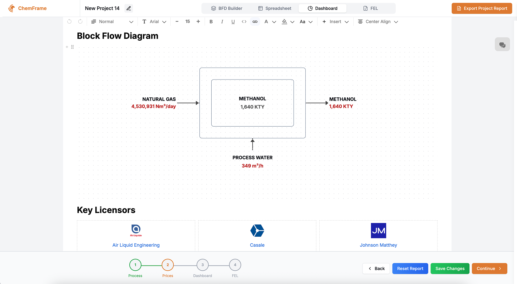The height and width of the screenshot is (284, 517).
Task: Click the Back button
Action: [376, 269]
